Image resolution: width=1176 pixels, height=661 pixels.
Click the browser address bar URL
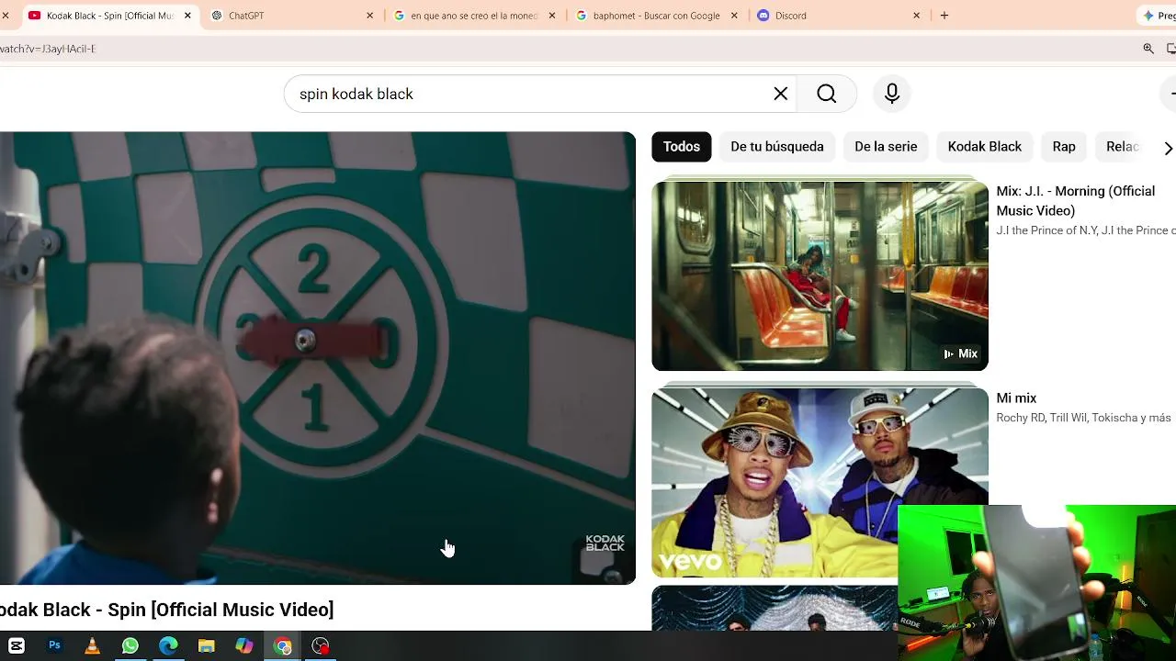tap(48, 49)
